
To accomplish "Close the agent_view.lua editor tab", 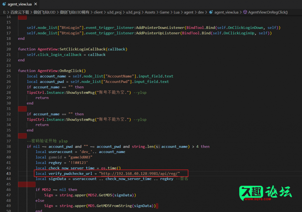I will point(35,4).
